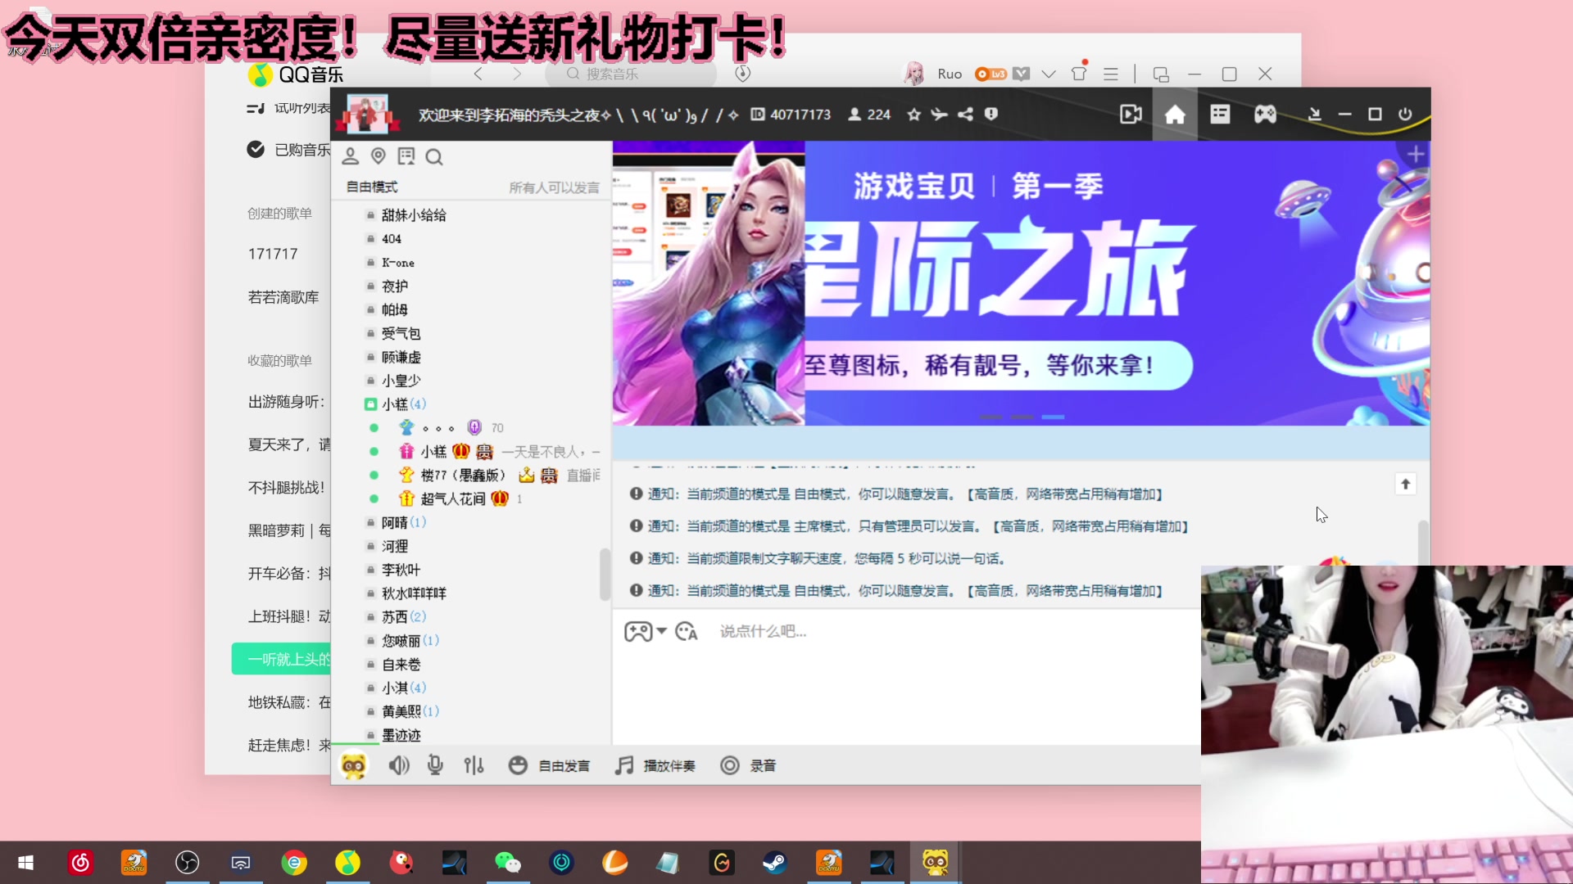Share the channel using the share icon
The height and width of the screenshot is (884, 1573).
pyautogui.click(x=966, y=115)
